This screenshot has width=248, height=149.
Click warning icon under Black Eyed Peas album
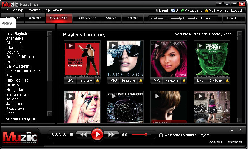pos(227,80)
